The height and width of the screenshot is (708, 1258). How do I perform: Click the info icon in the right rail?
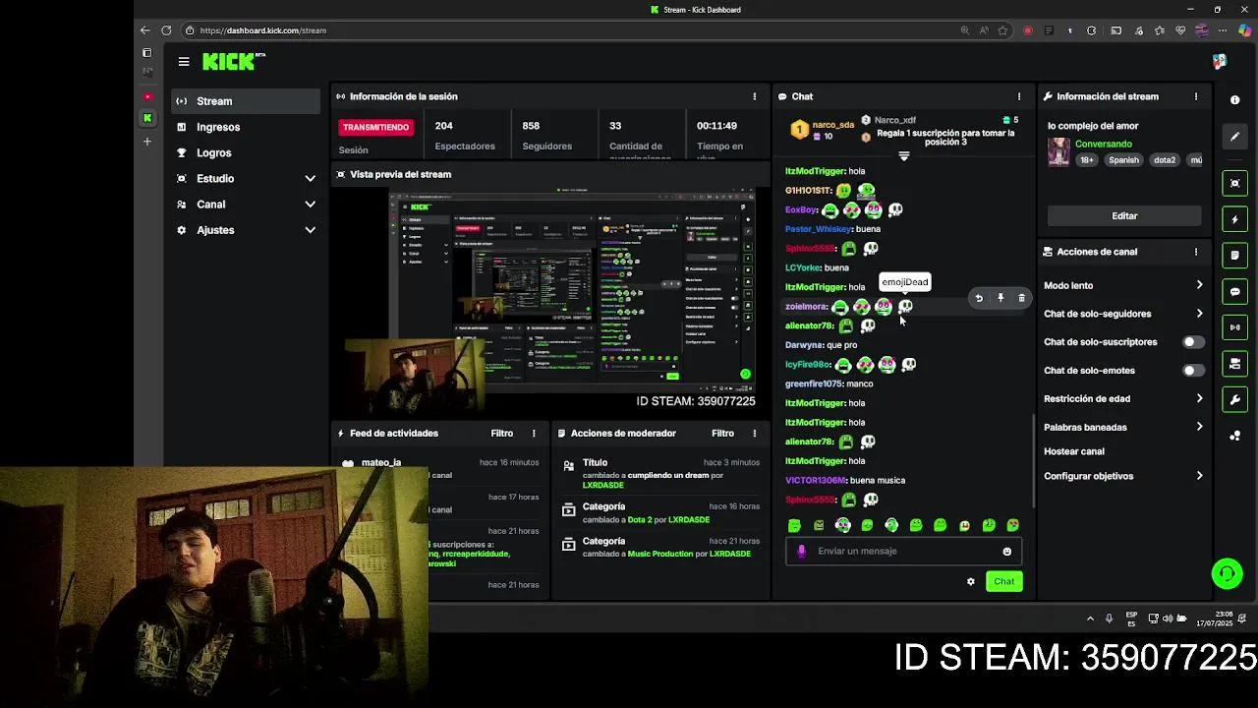click(1235, 100)
